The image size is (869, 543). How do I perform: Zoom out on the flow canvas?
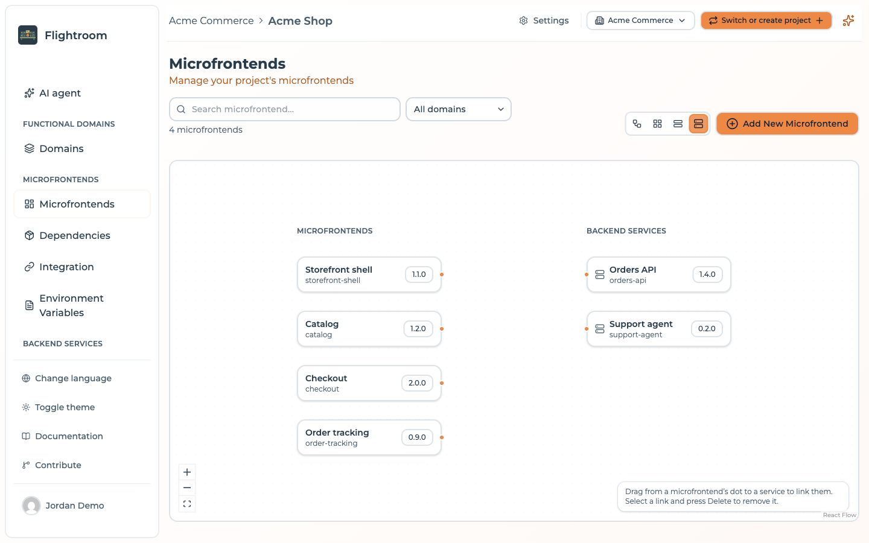(187, 488)
